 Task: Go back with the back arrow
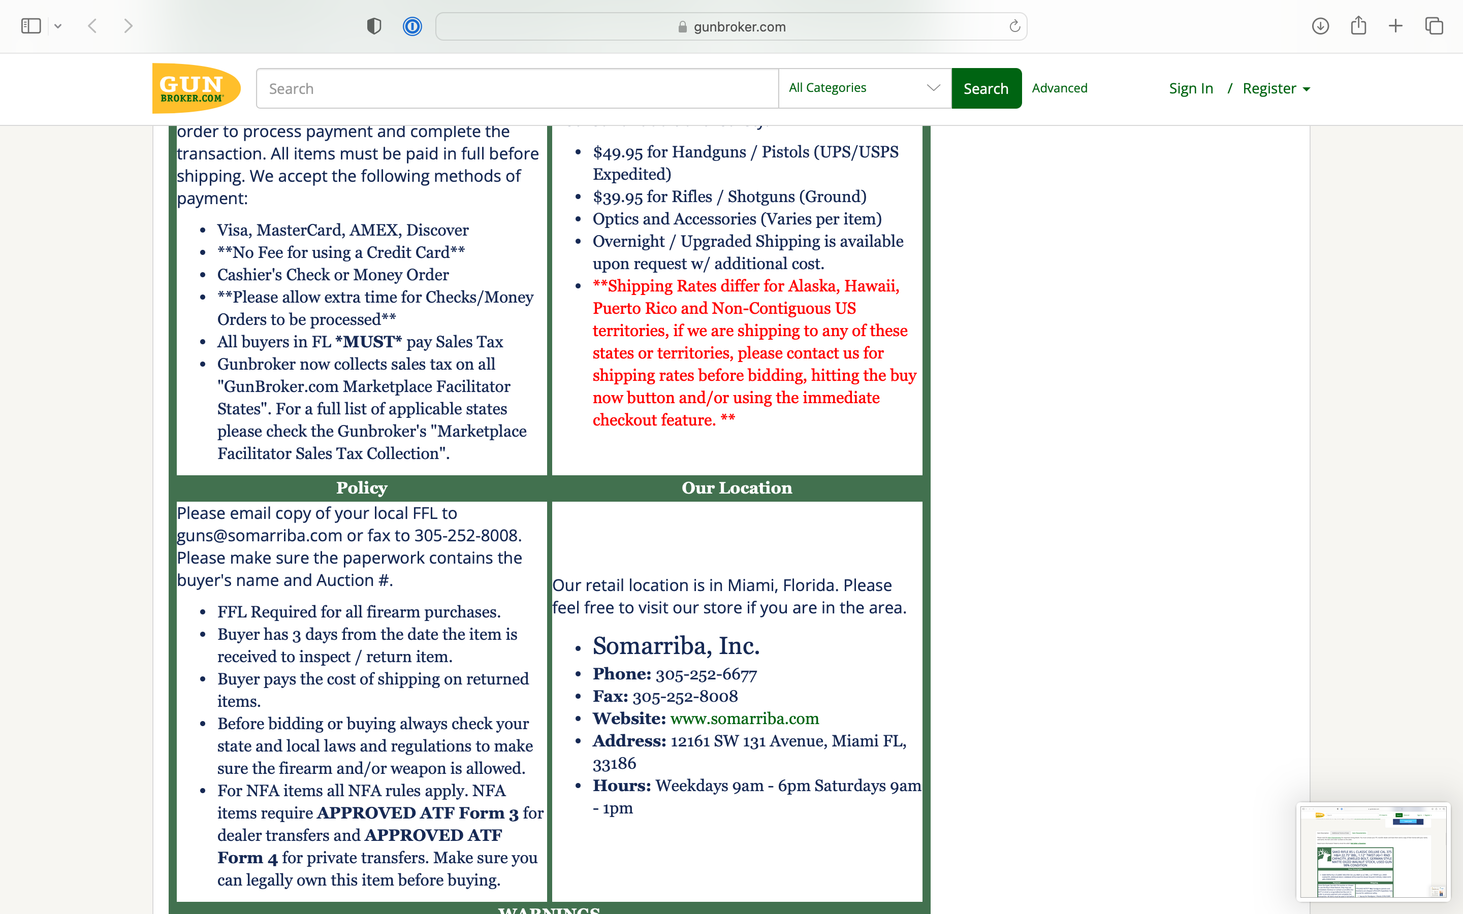[92, 26]
